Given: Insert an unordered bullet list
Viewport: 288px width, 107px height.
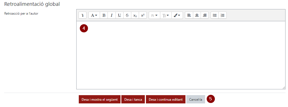Looking at the screenshot, I should pos(214,15).
